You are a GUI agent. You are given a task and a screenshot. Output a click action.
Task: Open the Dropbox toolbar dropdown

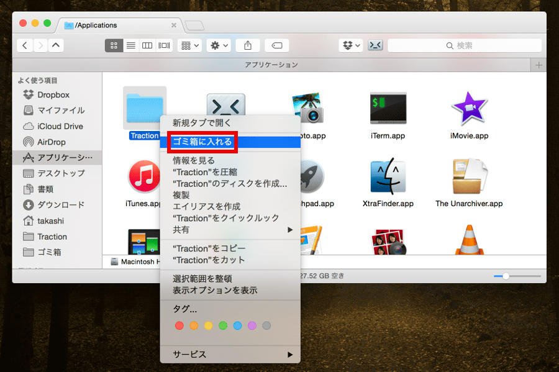click(x=351, y=45)
